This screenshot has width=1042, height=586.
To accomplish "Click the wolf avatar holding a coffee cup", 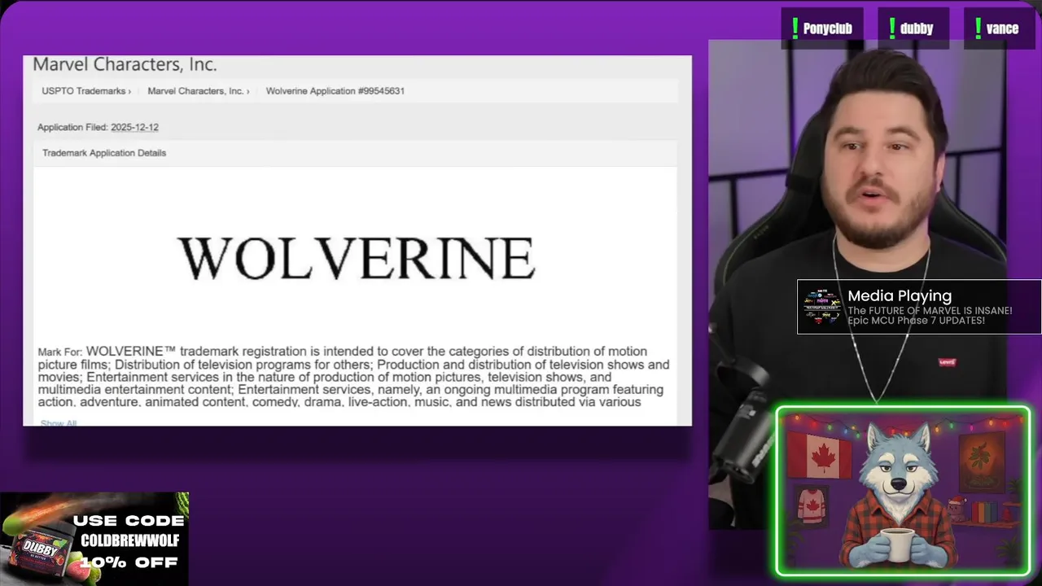I will click(x=898, y=495).
